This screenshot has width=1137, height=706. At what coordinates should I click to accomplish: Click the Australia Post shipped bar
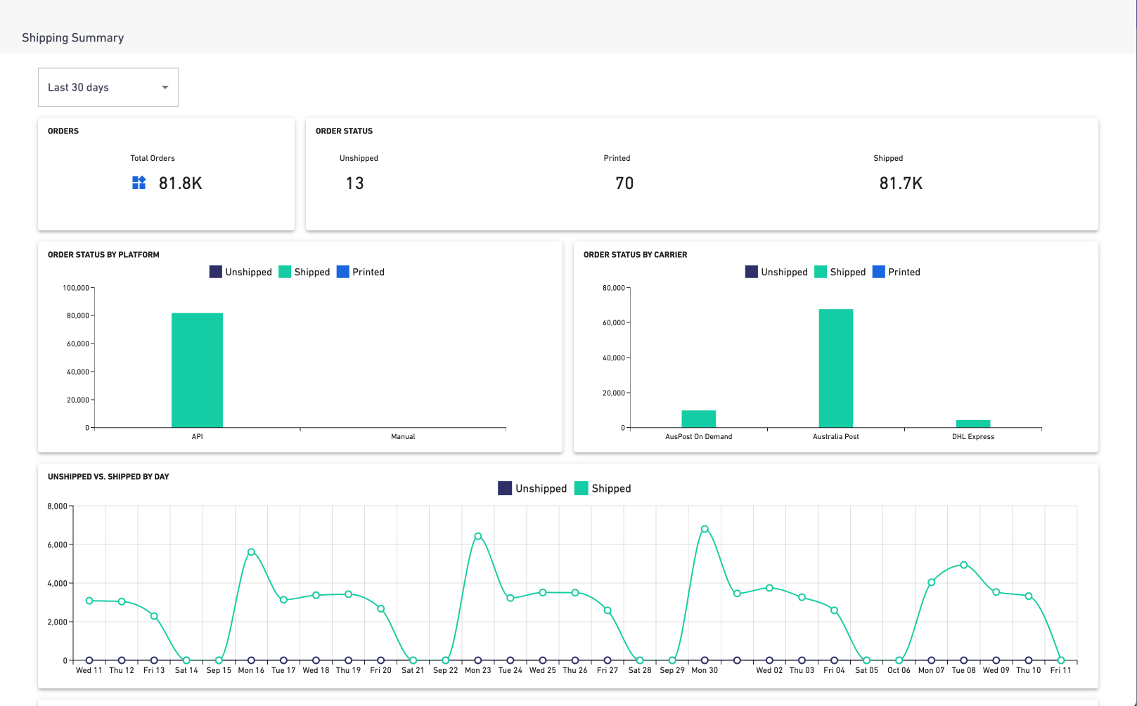pyautogui.click(x=835, y=368)
